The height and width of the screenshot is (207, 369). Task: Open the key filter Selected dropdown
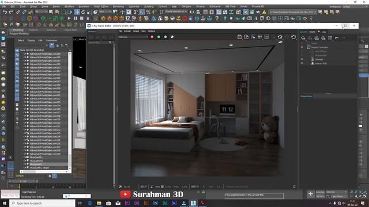pyautogui.click(x=336, y=192)
